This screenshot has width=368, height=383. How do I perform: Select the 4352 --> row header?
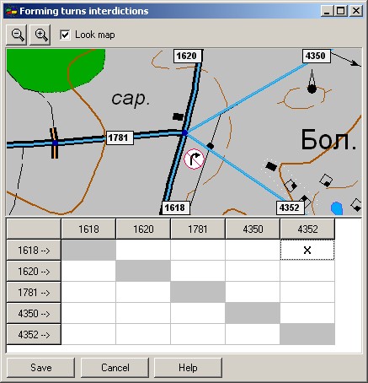[34, 334]
